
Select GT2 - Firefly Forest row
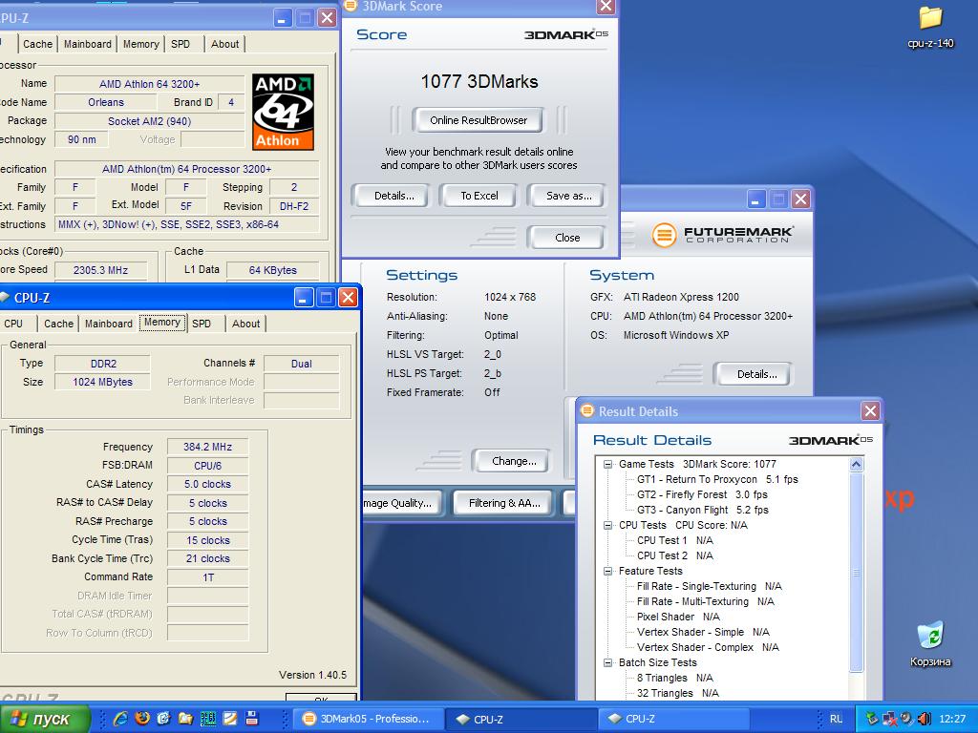coord(702,494)
